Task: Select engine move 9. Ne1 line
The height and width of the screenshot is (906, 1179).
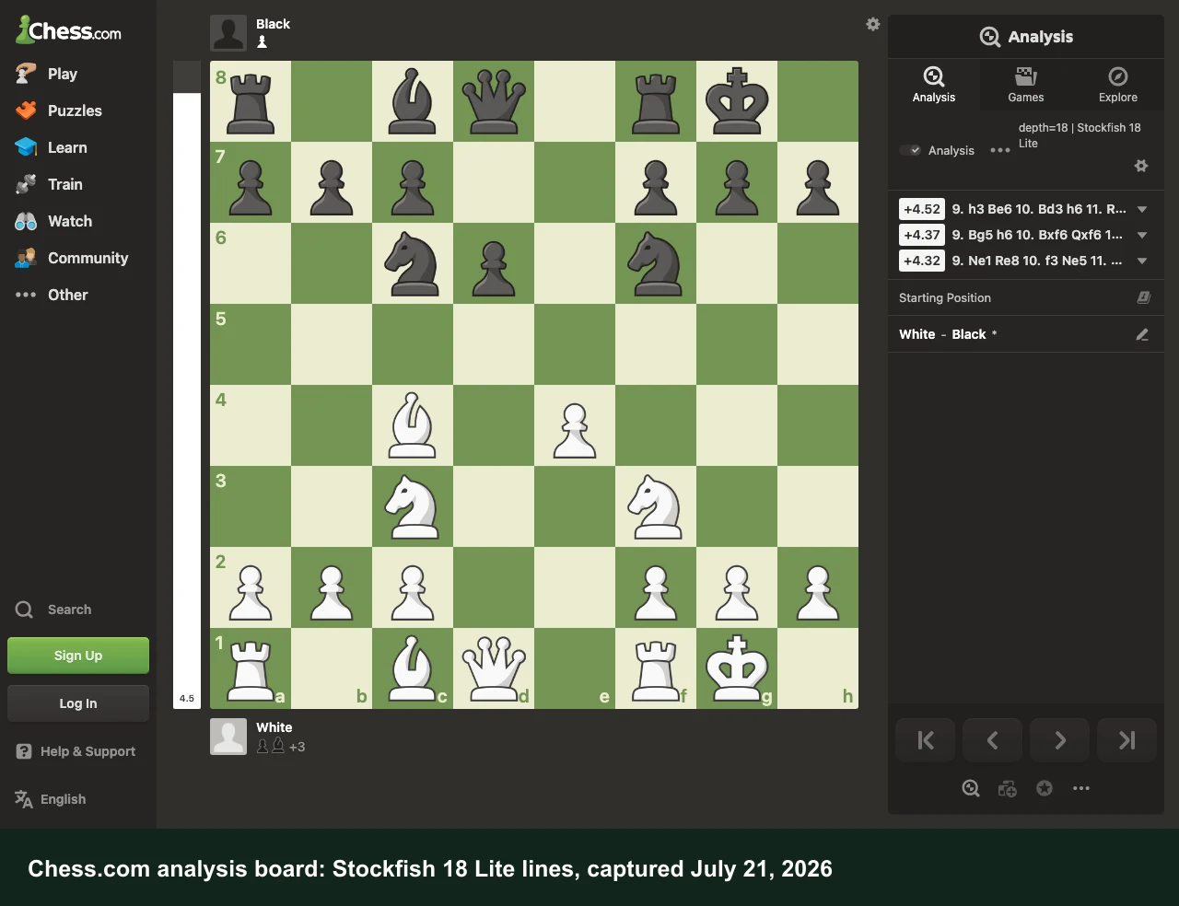Action: coord(1037,261)
